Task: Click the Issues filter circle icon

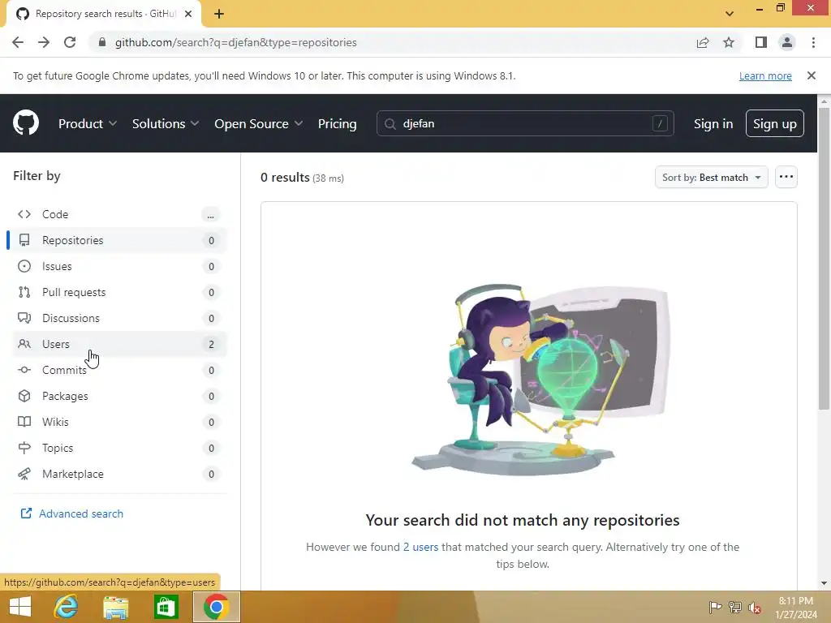Action: click(x=24, y=266)
